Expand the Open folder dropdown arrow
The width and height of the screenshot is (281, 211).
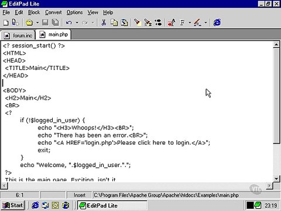(37, 23)
